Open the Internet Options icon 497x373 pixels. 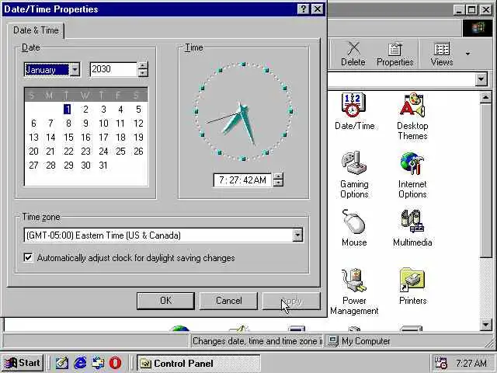412,174
